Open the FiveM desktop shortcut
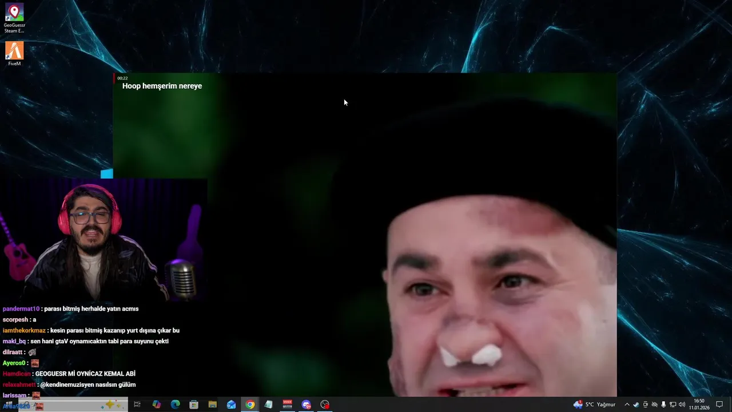732x412 pixels. (14, 54)
